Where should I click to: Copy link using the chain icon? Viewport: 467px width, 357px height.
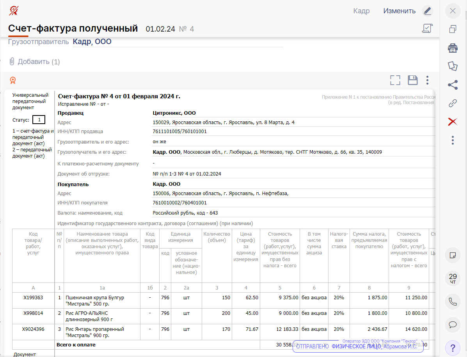[453, 103]
